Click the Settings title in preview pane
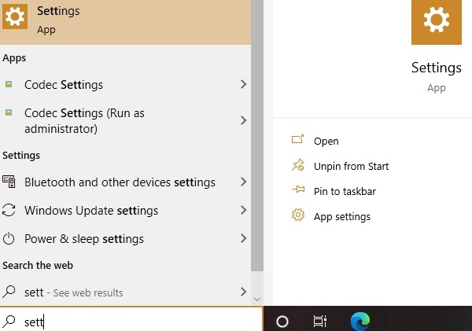The image size is (472, 331). 437,68
